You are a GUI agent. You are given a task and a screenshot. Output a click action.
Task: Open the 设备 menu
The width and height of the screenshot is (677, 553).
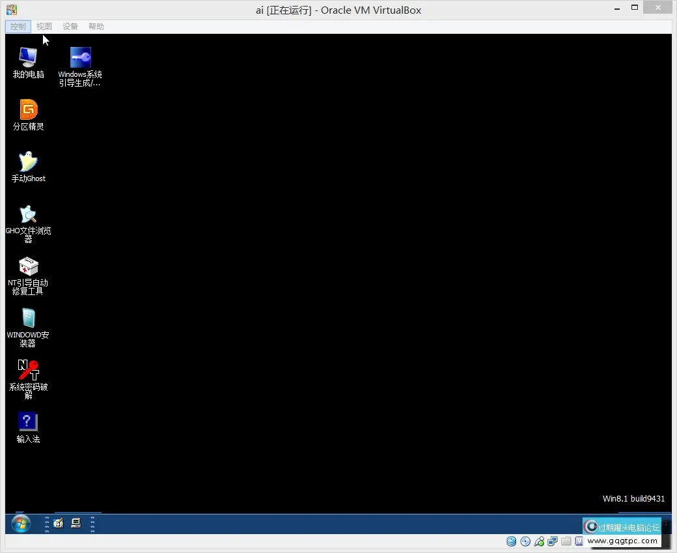pos(70,26)
